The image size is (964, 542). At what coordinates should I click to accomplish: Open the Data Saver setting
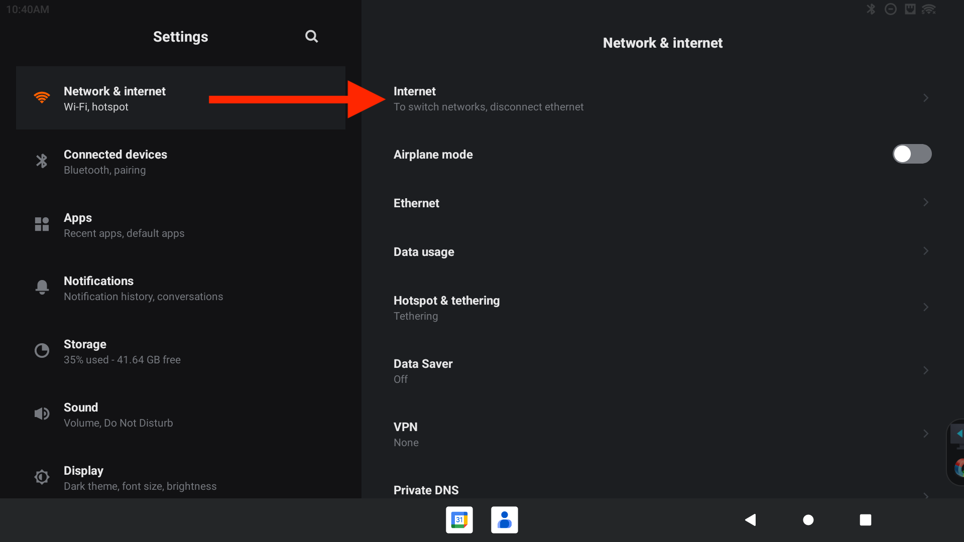click(423, 370)
